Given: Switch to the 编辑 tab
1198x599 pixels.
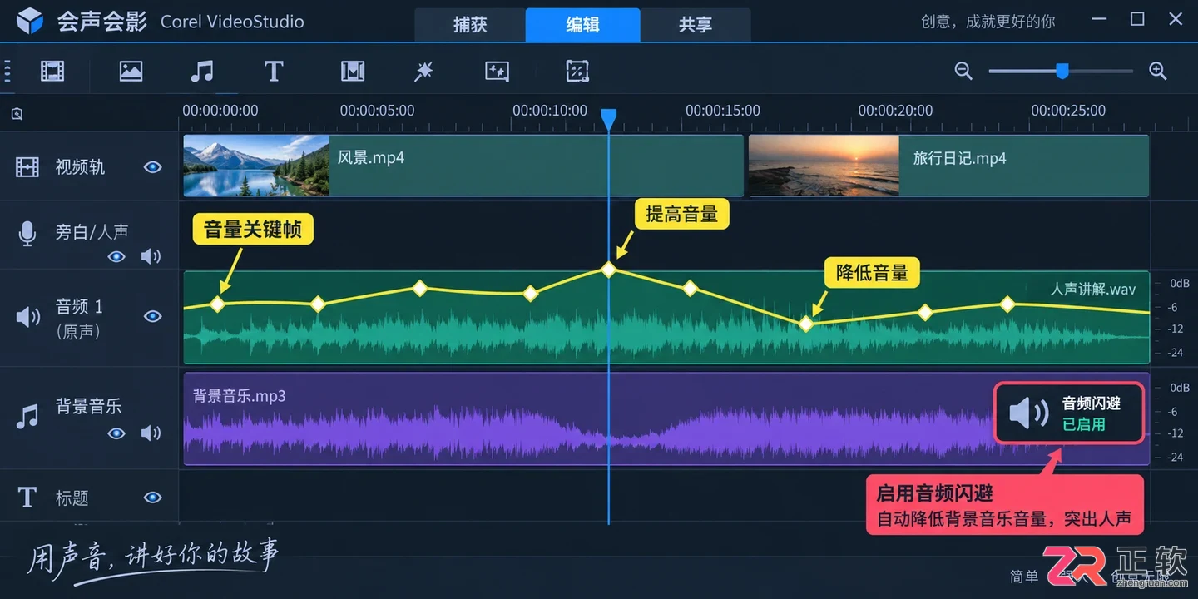Looking at the screenshot, I should [582, 25].
